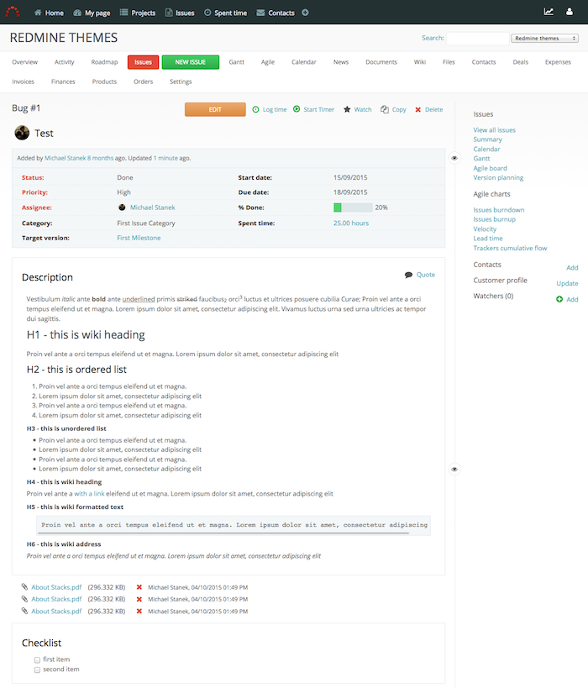Open the Redmine themes project dropdown

(x=544, y=38)
